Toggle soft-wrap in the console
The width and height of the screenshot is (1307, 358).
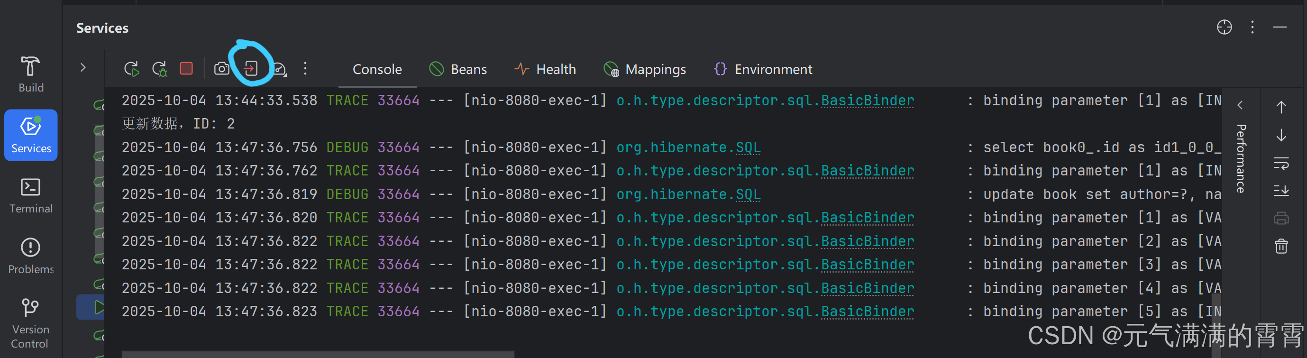pos(1281,164)
